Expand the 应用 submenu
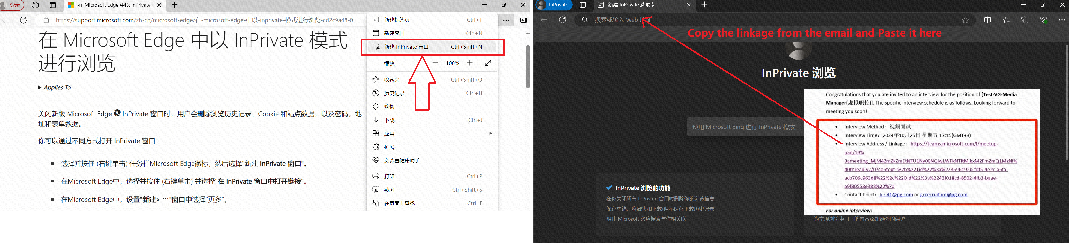This screenshot has height=244, width=1071. coord(432,134)
